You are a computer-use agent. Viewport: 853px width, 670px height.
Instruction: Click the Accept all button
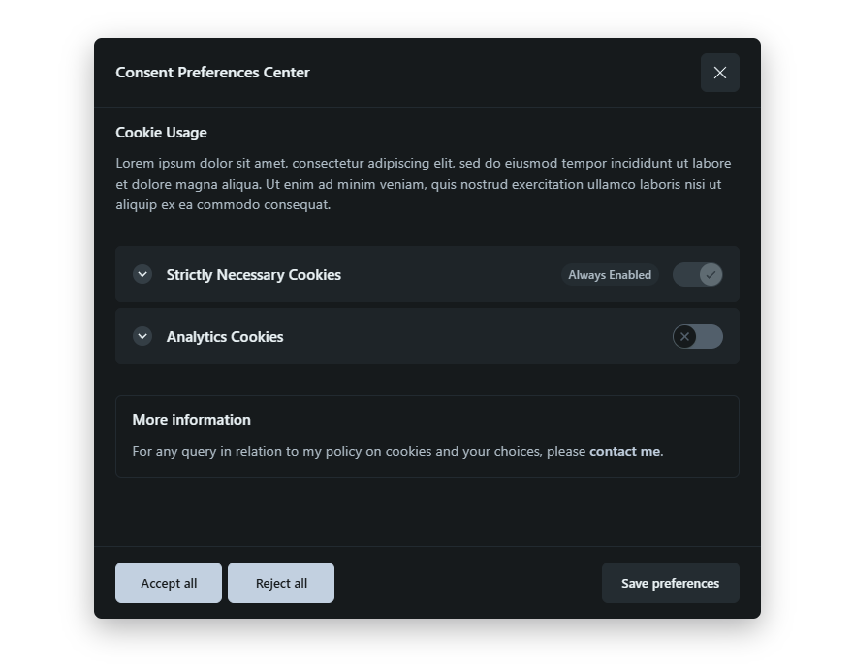click(x=168, y=583)
